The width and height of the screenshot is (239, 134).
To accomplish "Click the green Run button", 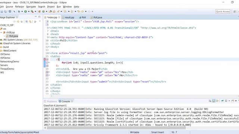I will coord(25,12).
